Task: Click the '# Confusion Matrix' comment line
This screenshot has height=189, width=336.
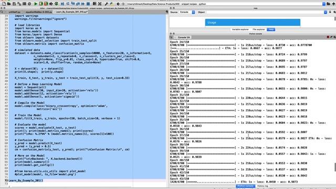Action: click(x=29, y=140)
